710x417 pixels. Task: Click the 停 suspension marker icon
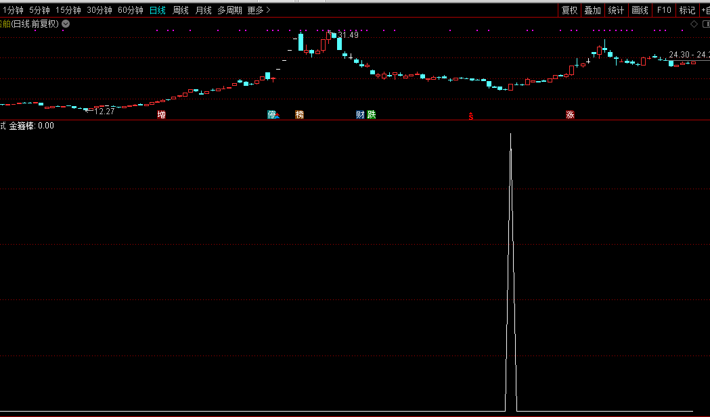tap(273, 115)
